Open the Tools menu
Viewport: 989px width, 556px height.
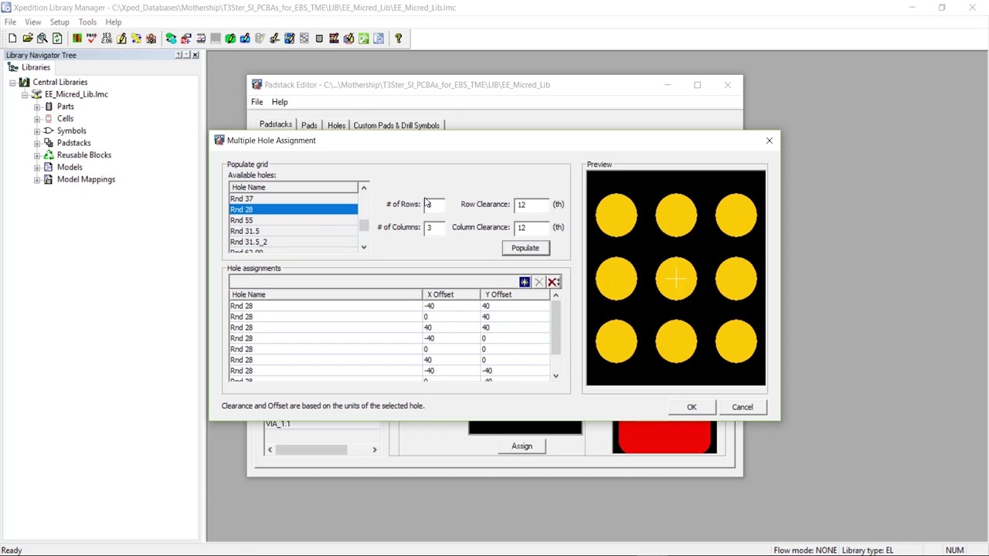pos(87,22)
